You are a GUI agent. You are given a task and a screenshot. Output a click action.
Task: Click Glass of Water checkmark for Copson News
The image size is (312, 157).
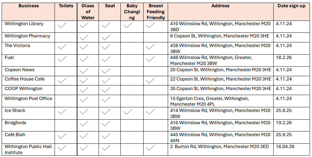click(x=84, y=71)
